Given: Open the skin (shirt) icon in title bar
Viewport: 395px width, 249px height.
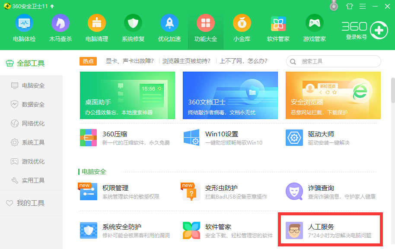Looking at the screenshot, I should tap(349, 6).
